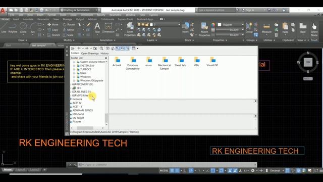Click DesignCenter Load folder icon
Viewport: 323px width, 182px height.
tap(73, 49)
